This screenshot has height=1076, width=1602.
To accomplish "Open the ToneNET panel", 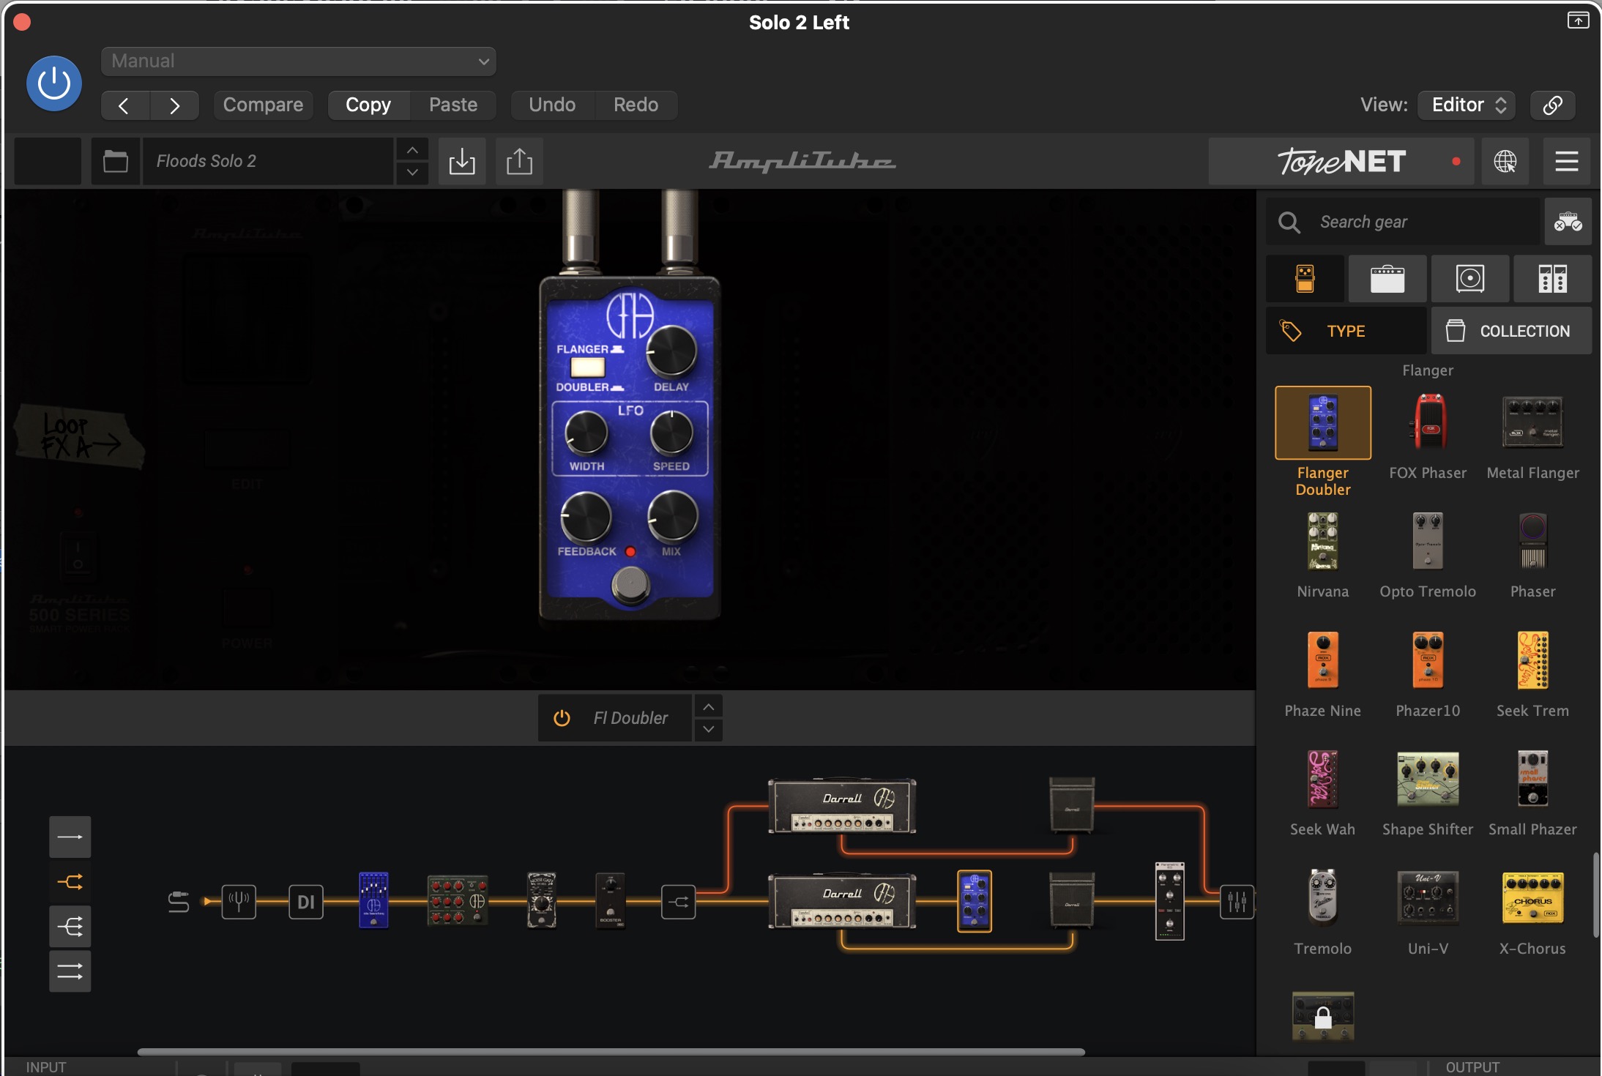I will (1341, 161).
